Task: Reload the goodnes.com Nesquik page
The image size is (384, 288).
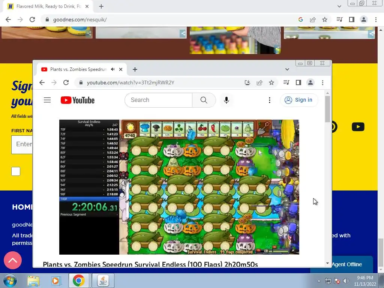Action: click(32, 19)
